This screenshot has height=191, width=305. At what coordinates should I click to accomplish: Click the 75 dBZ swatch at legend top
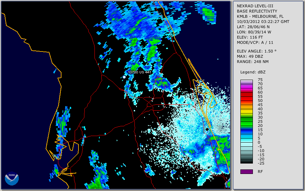tap(246, 82)
